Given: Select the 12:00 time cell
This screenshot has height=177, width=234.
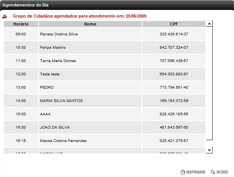Looking at the screenshot, I should click(21, 74).
